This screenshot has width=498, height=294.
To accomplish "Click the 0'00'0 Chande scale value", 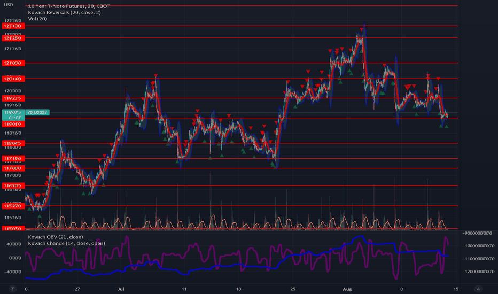I will coord(15,258).
